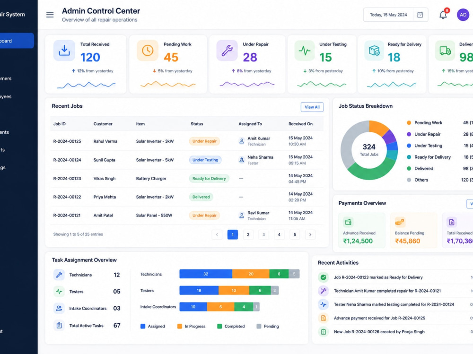Click the Balance Pending hand-coin icon
This screenshot has height=354, width=473.
click(x=400, y=222)
